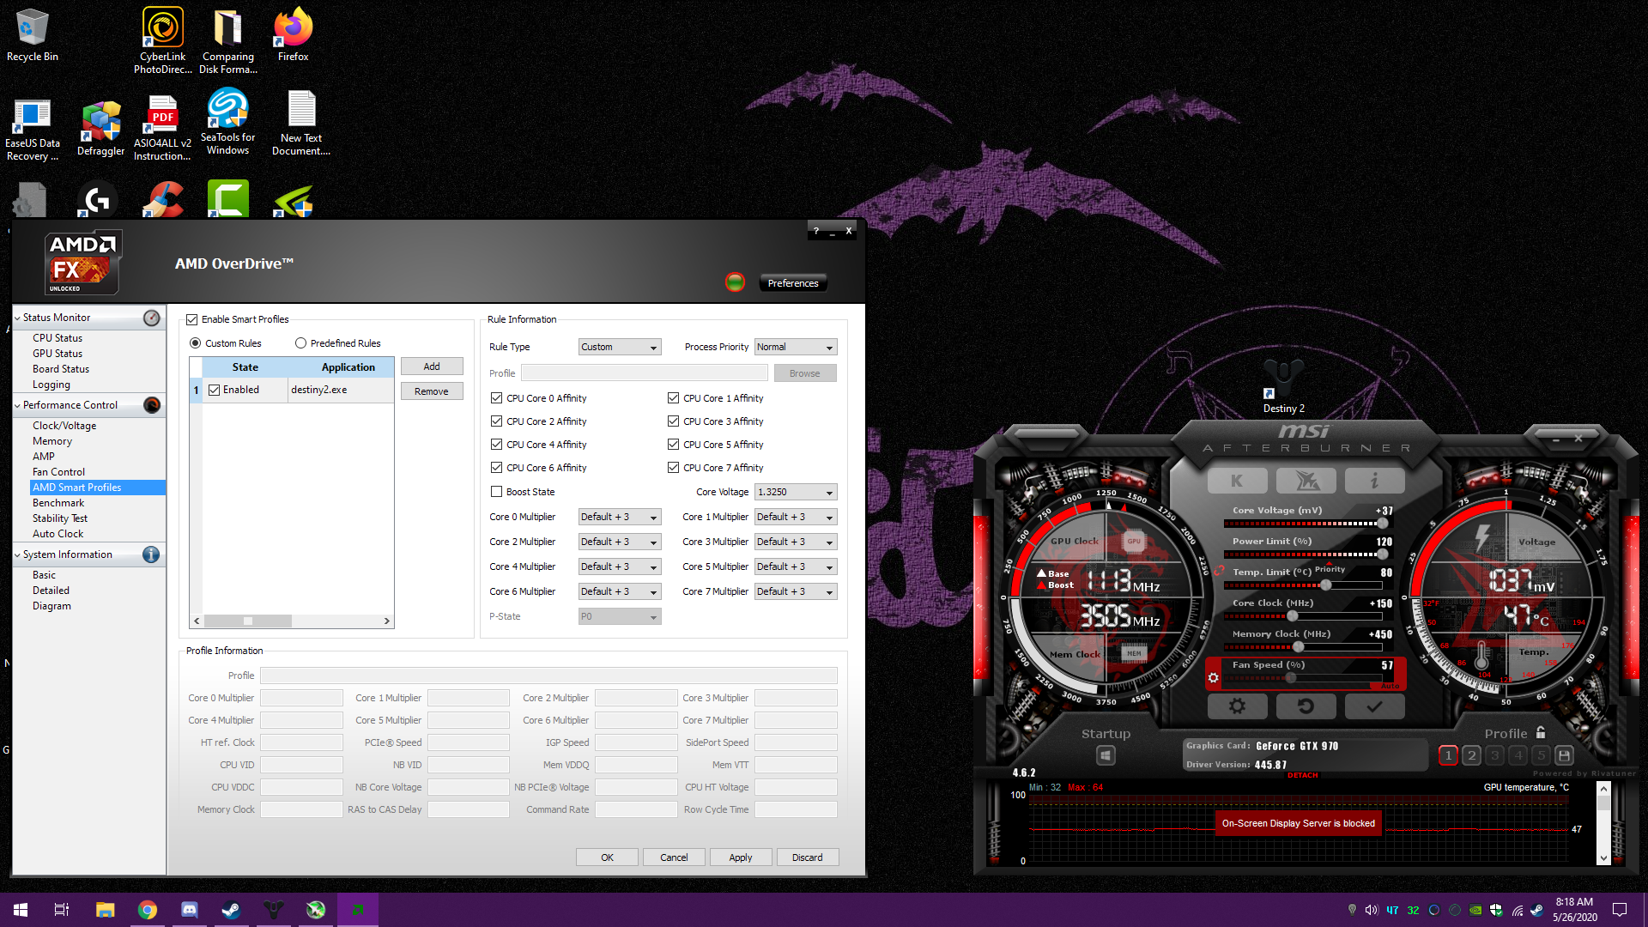1648x927 pixels.
Task: Click the Remove rule button
Action: click(x=432, y=391)
